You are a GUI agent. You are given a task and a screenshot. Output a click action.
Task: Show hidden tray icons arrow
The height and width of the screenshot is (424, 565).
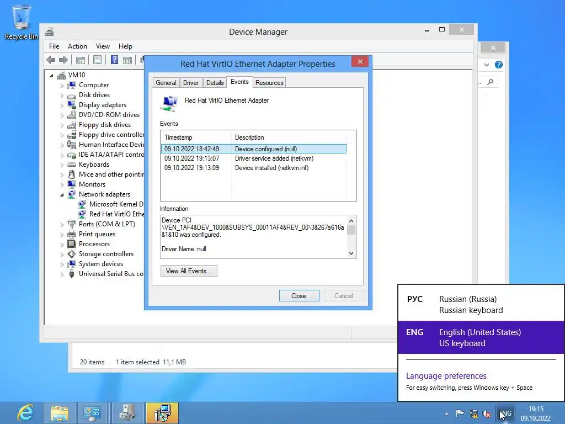pos(447,414)
